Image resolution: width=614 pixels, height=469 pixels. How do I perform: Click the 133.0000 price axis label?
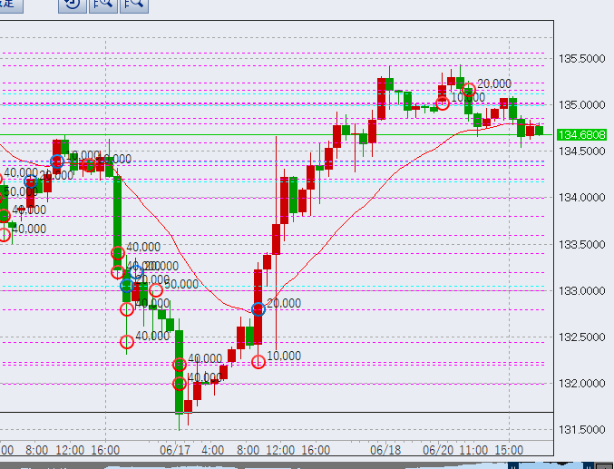click(x=582, y=290)
